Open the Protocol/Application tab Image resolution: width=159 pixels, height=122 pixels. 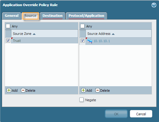(x=86, y=16)
